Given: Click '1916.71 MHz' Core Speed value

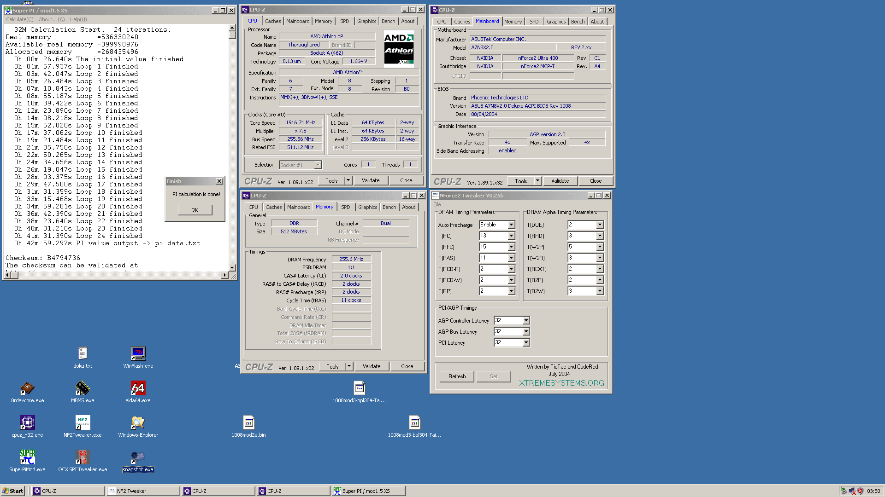Looking at the screenshot, I should [301, 123].
